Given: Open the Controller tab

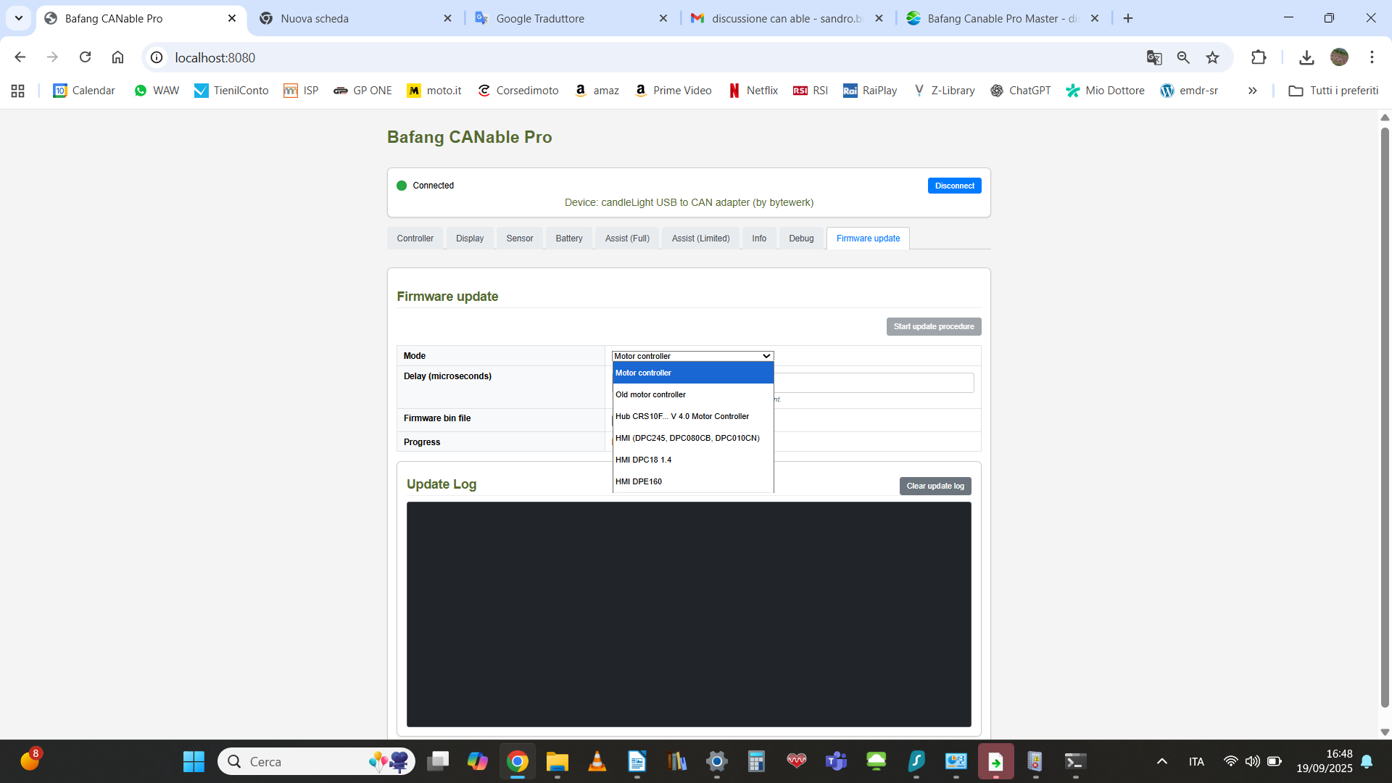Looking at the screenshot, I should coord(415,239).
